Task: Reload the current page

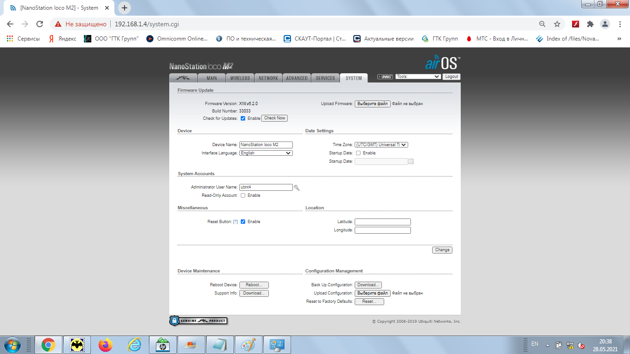Action: tap(40, 24)
